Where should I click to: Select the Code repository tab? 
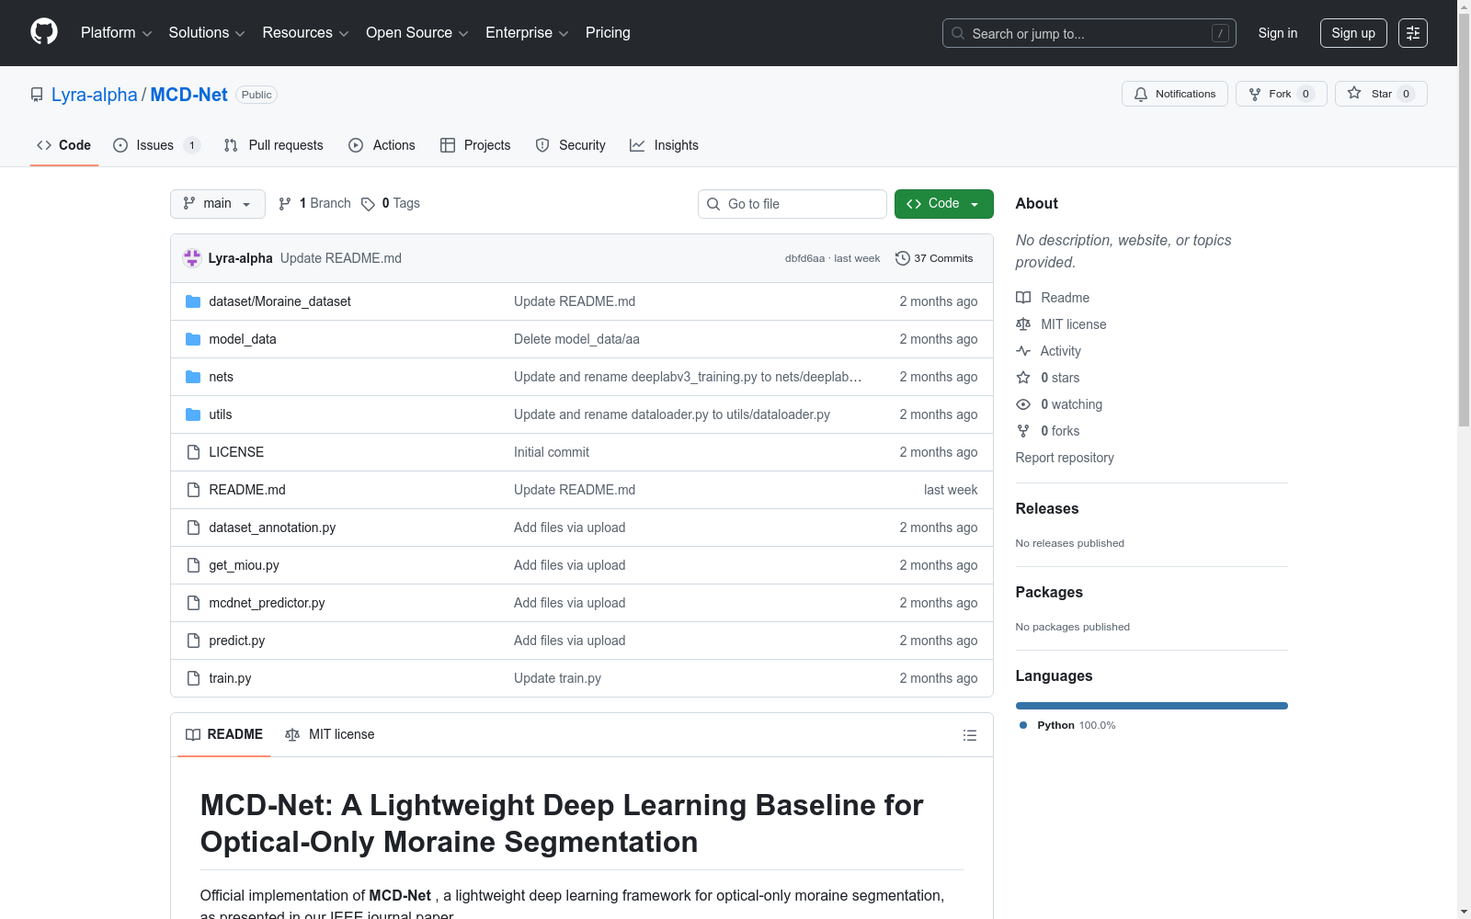coord(64,145)
